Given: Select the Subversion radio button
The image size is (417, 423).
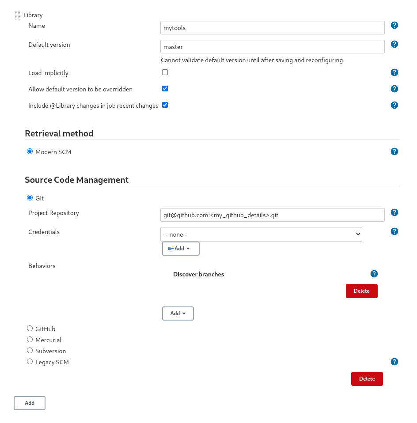Looking at the screenshot, I should (x=30, y=350).
